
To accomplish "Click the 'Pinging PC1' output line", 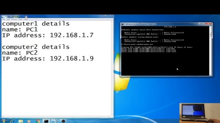I will pos(157,47).
